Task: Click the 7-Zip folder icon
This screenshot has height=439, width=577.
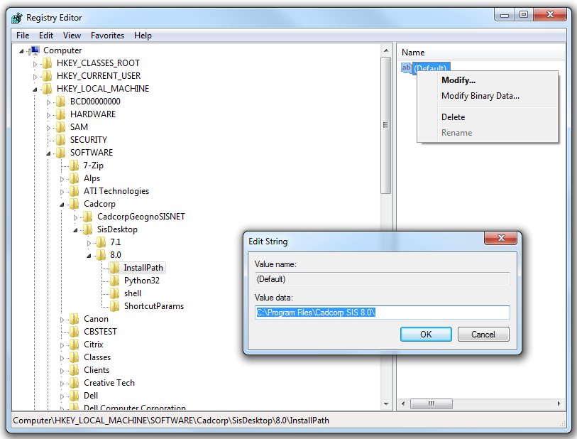Action: coord(75,166)
